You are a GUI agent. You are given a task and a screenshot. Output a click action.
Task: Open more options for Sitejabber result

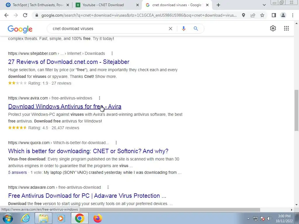(112, 53)
